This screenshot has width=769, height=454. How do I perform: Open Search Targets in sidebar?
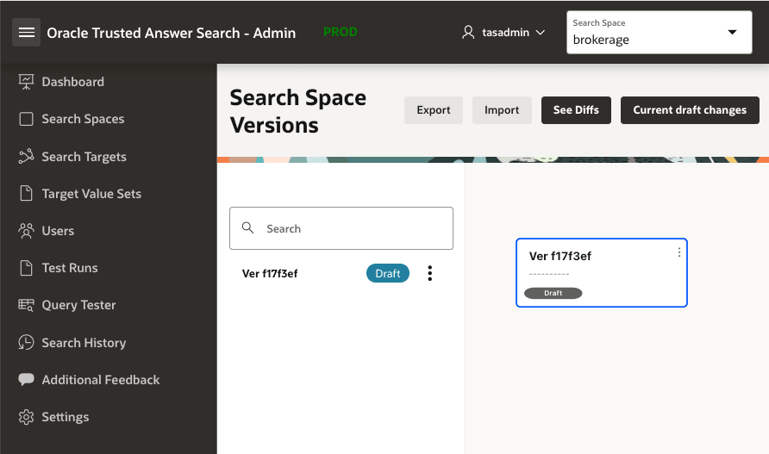84,157
